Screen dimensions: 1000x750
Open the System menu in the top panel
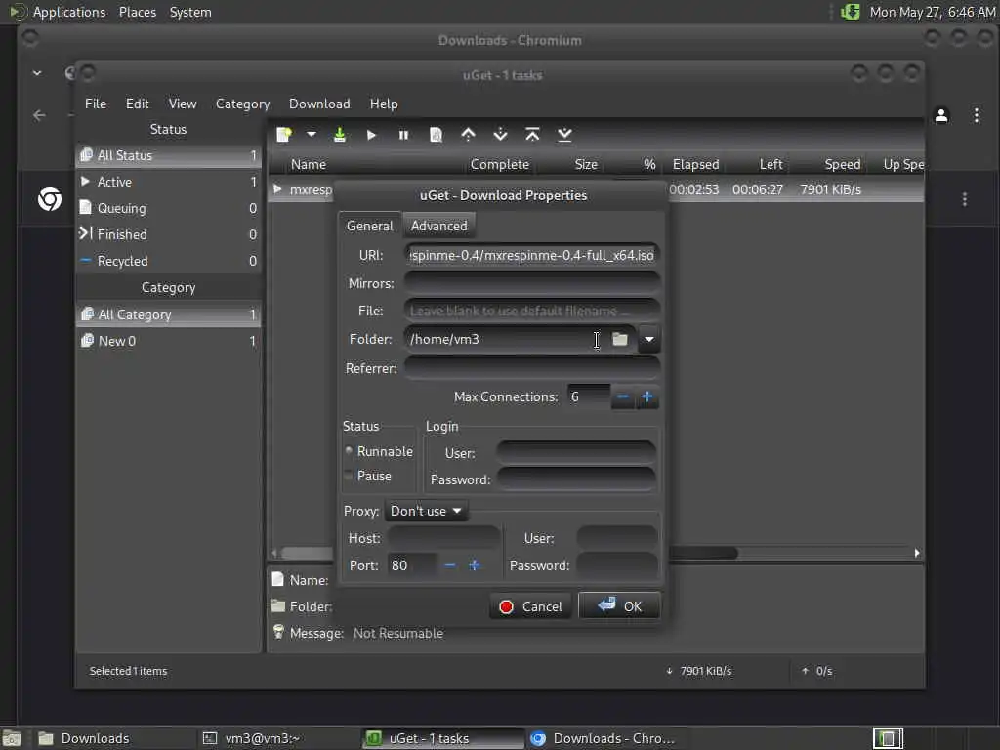(190, 12)
